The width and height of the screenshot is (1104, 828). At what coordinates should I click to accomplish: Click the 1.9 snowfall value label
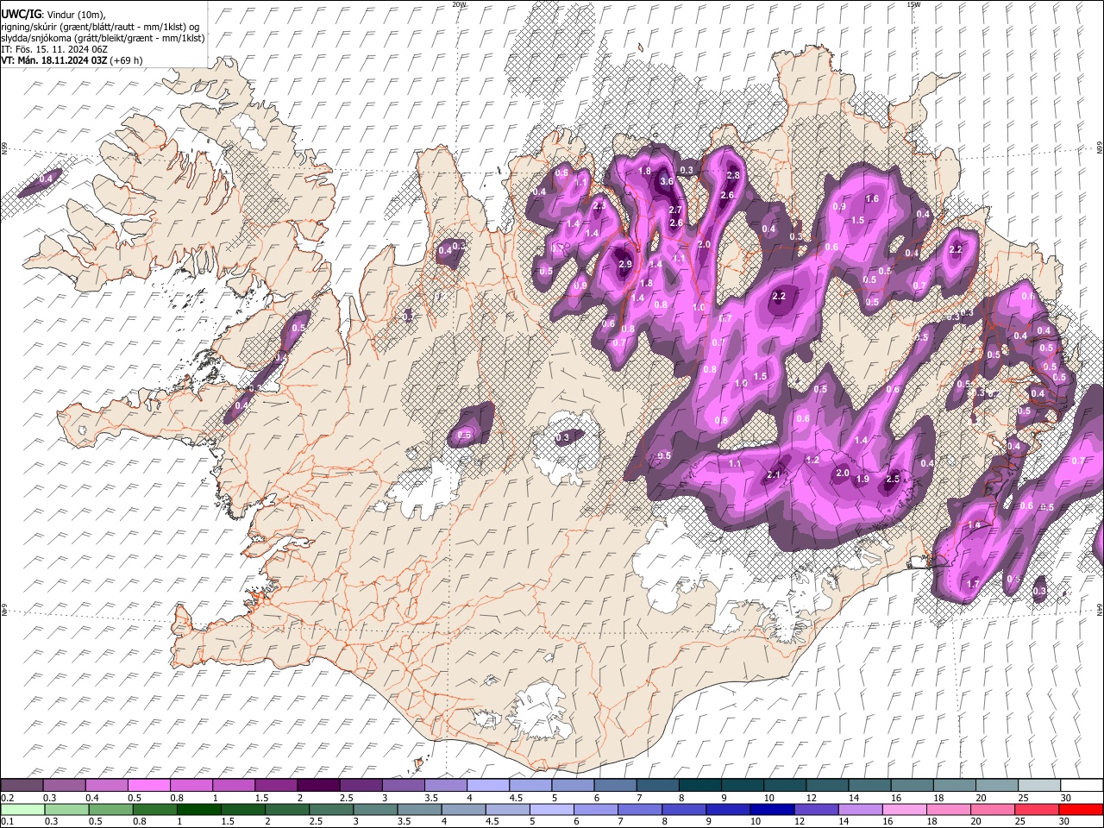point(862,479)
